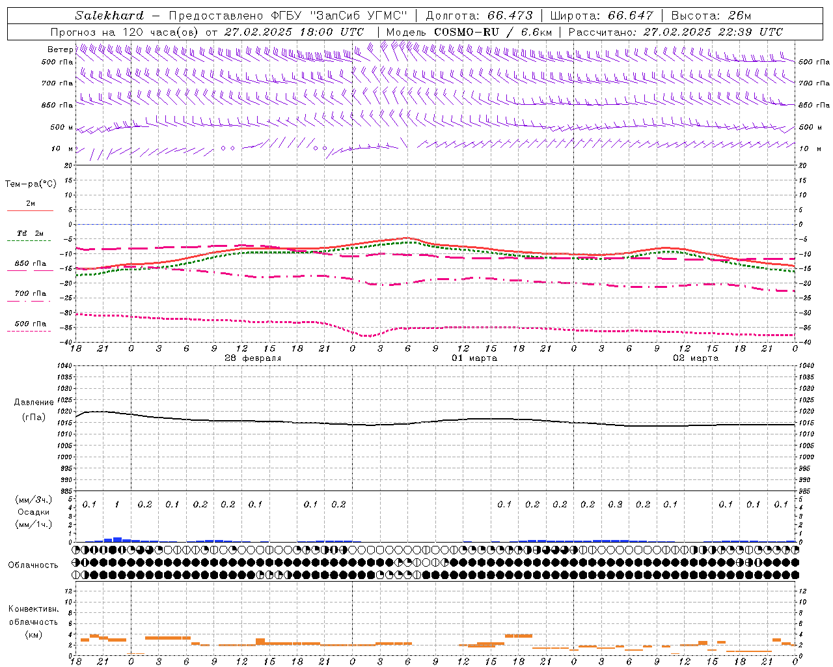The height and width of the screenshot is (667, 833).
Task: Click the 'Td 2м' dew point legend entry
Action: point(30,233)
